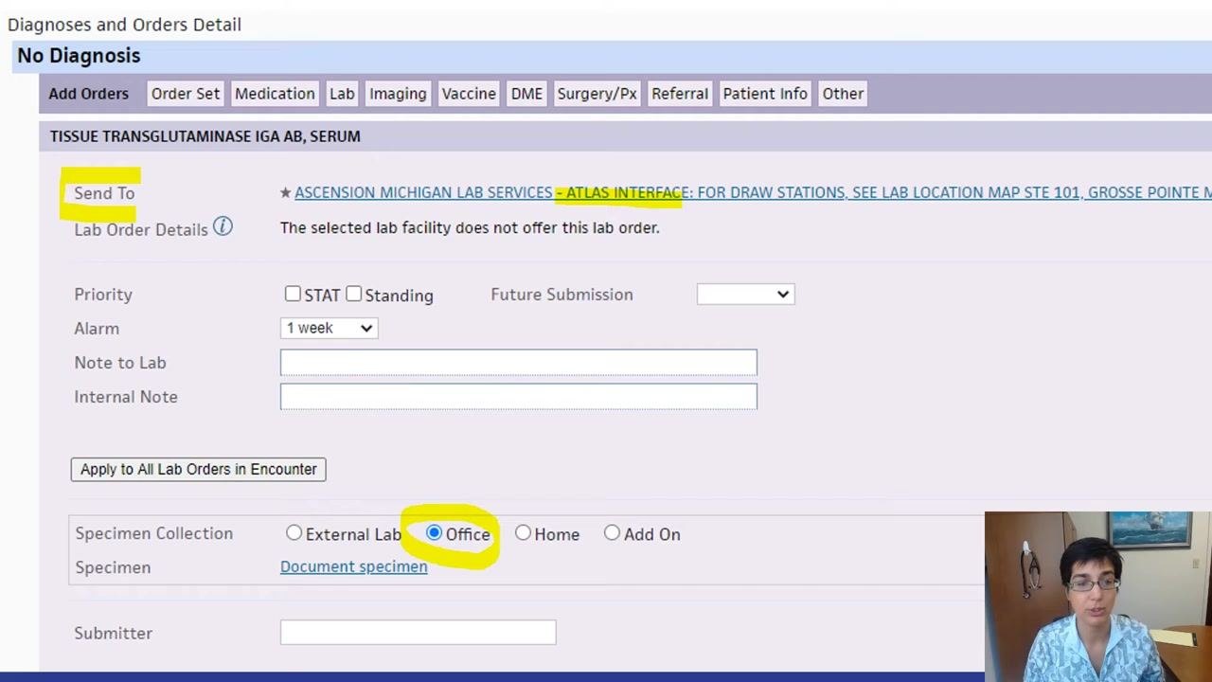The height and width of the screenshot is (682, 1212).
Task: Select the Vaccine tab
Action: pos(469,94)
